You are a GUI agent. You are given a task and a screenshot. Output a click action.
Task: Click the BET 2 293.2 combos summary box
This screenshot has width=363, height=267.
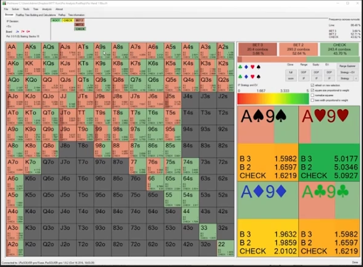(298, 49)
